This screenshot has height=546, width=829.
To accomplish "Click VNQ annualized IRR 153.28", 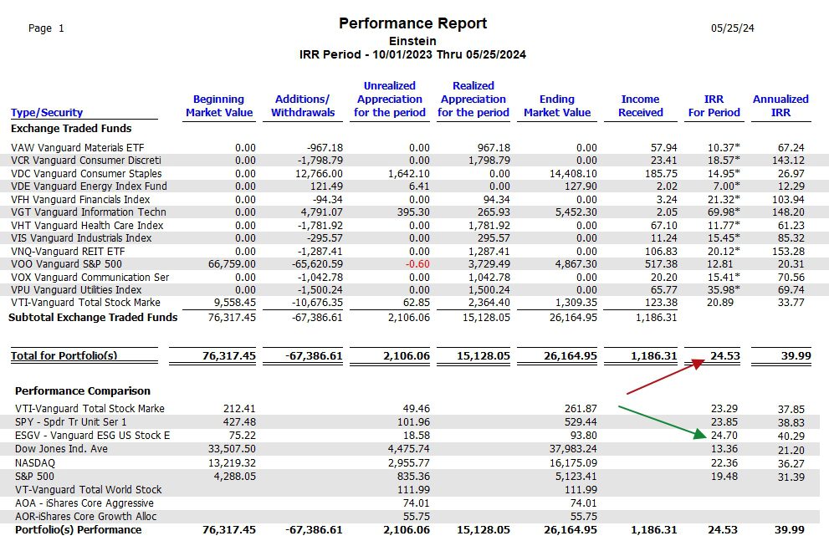I will point(788,251).
